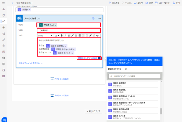Image resolution: width=182 pixels, height=122 pixels.
Task: Open the chatbot assistant bubble
Action: pyautogui.click(x=5, y=120)
